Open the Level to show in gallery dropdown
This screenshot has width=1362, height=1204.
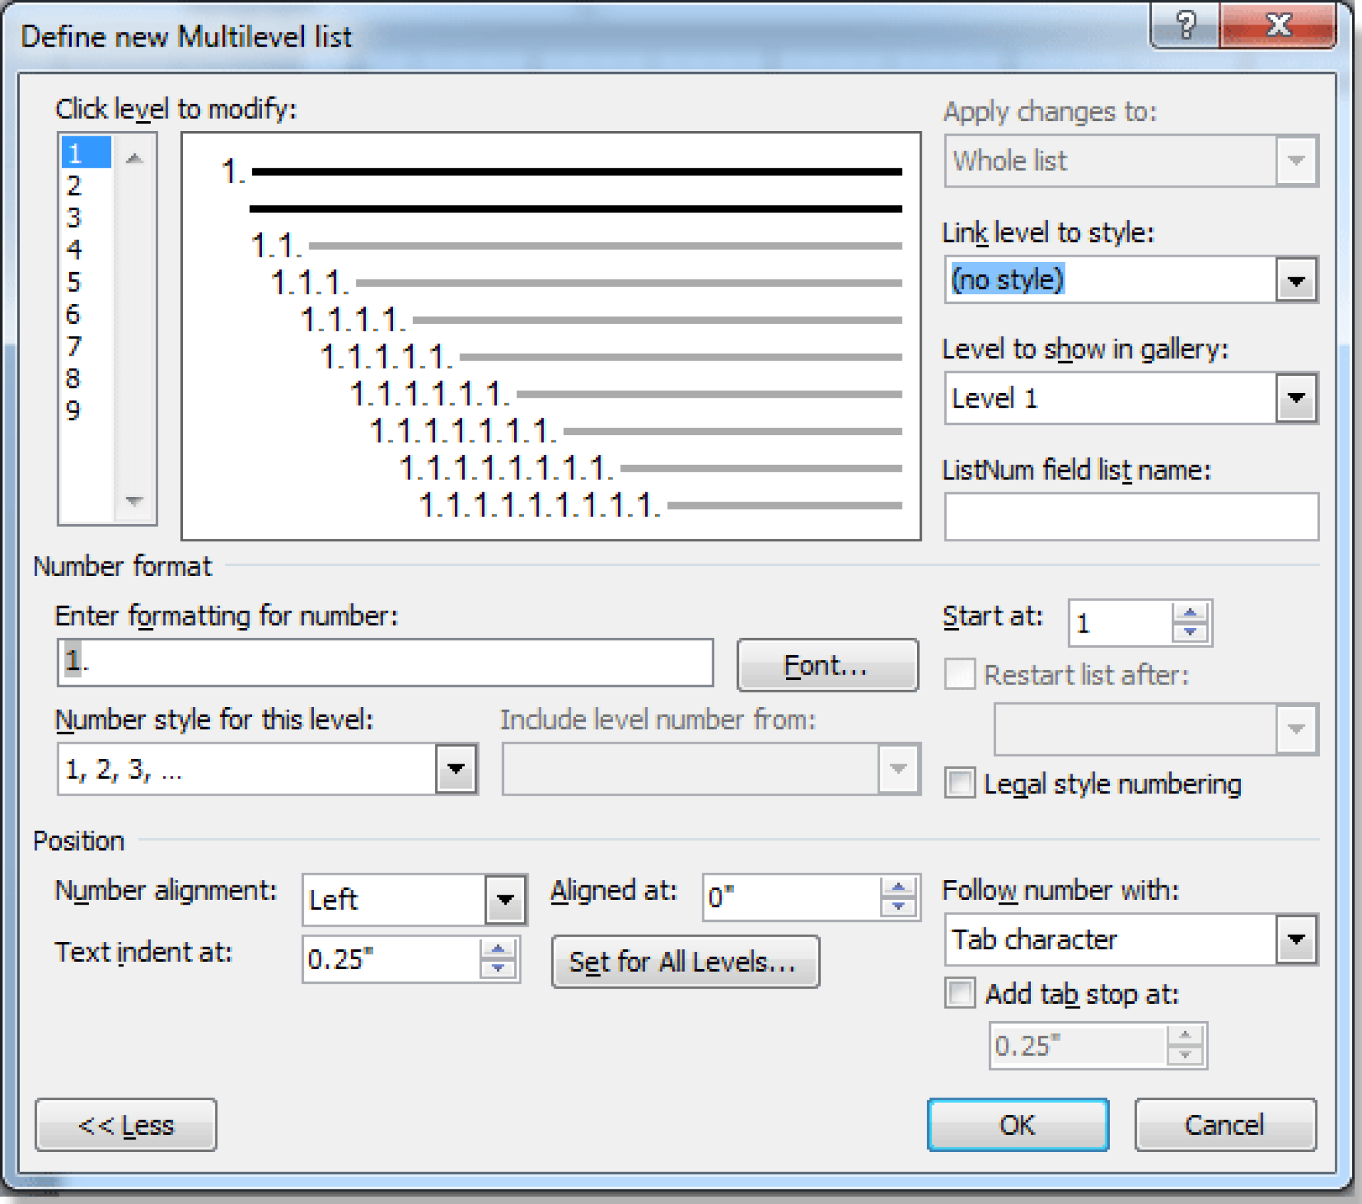(x=1295, y=398)
